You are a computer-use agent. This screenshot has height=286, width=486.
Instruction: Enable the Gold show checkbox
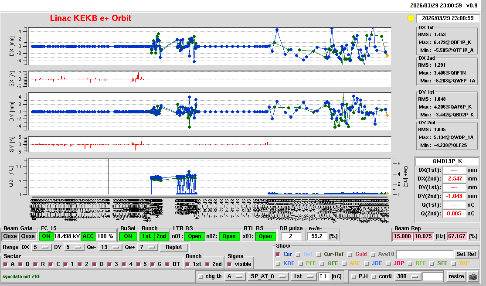click(x=351, y=254)
